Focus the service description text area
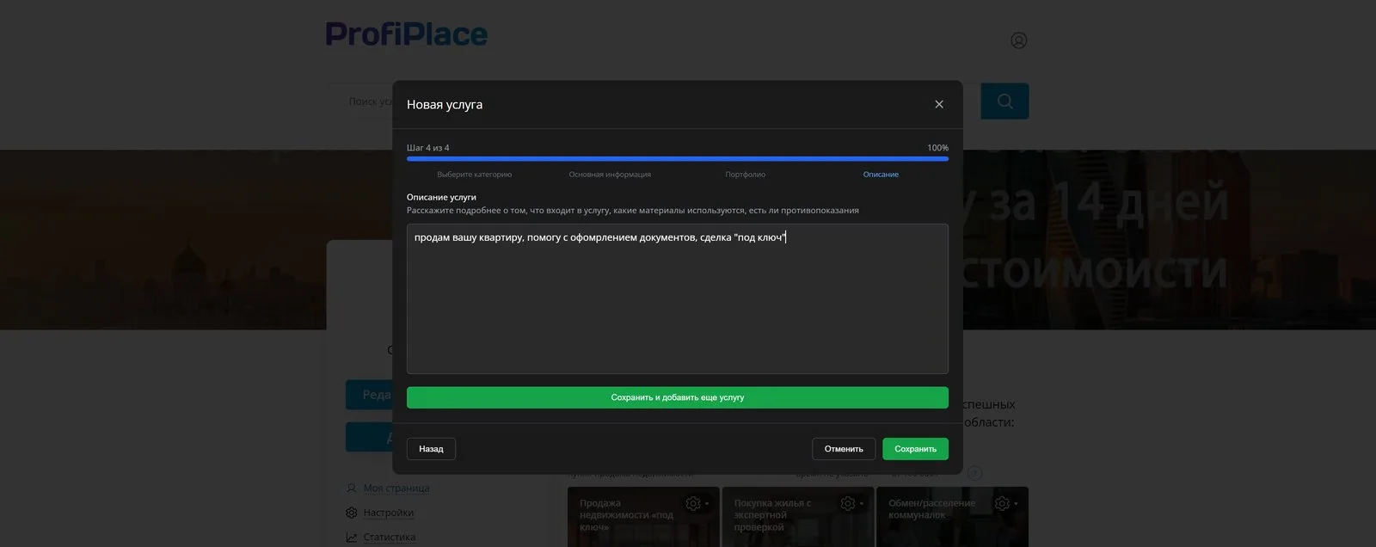The height and width of the screenshot is (547, 1376). (678, 298)
